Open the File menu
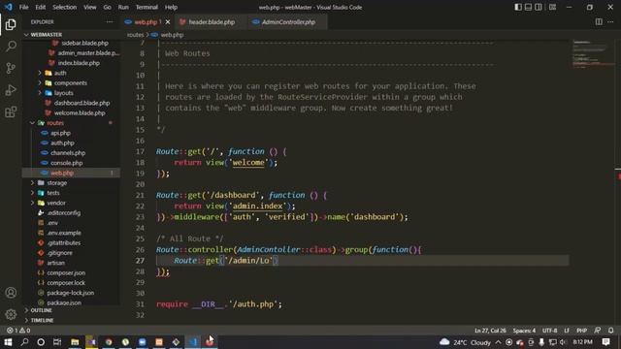Viewport: 621px width, 349px height. point(23,7)
